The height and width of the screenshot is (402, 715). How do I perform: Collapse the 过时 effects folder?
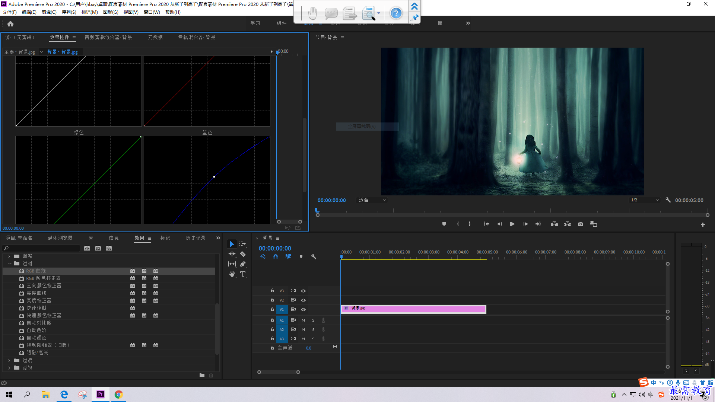[10, 264]
